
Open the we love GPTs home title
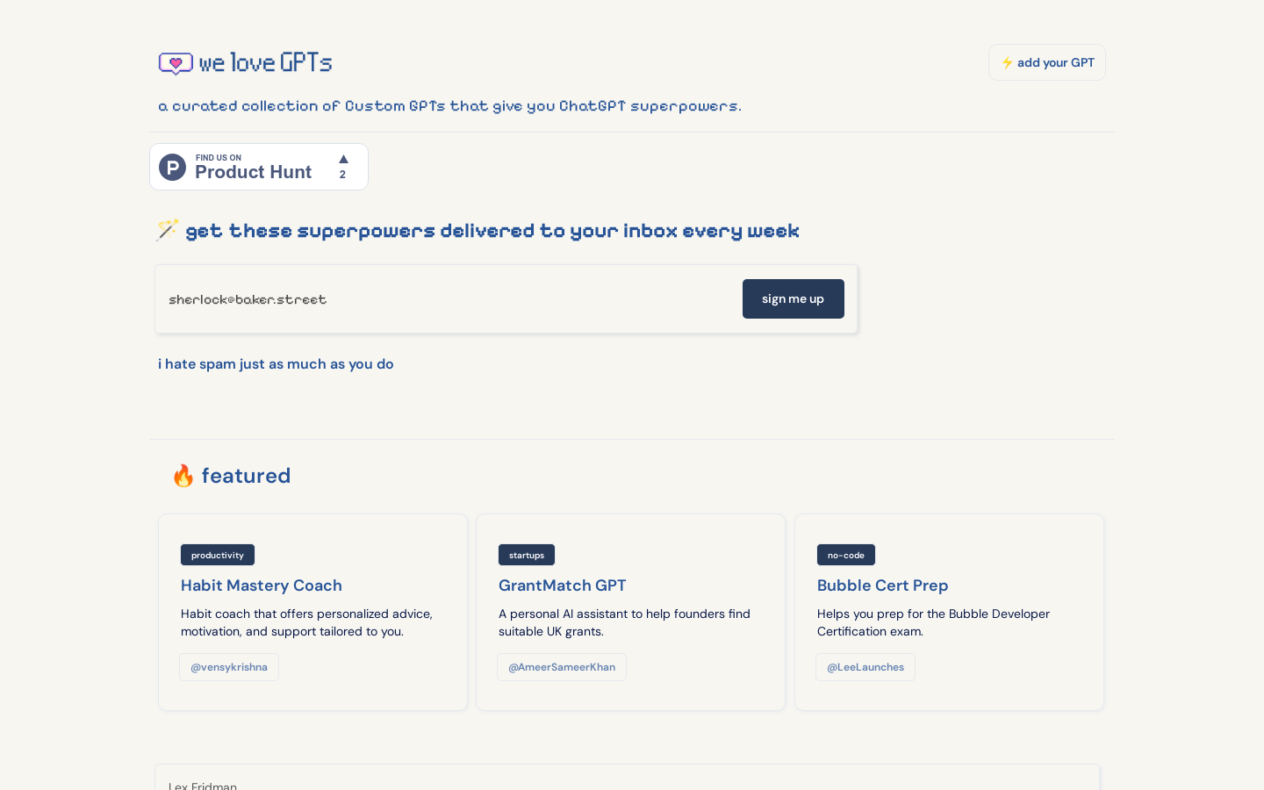[265, 62]
